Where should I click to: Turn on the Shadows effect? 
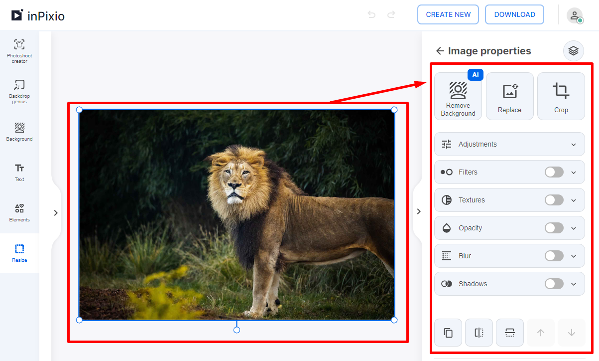point(554,284)
